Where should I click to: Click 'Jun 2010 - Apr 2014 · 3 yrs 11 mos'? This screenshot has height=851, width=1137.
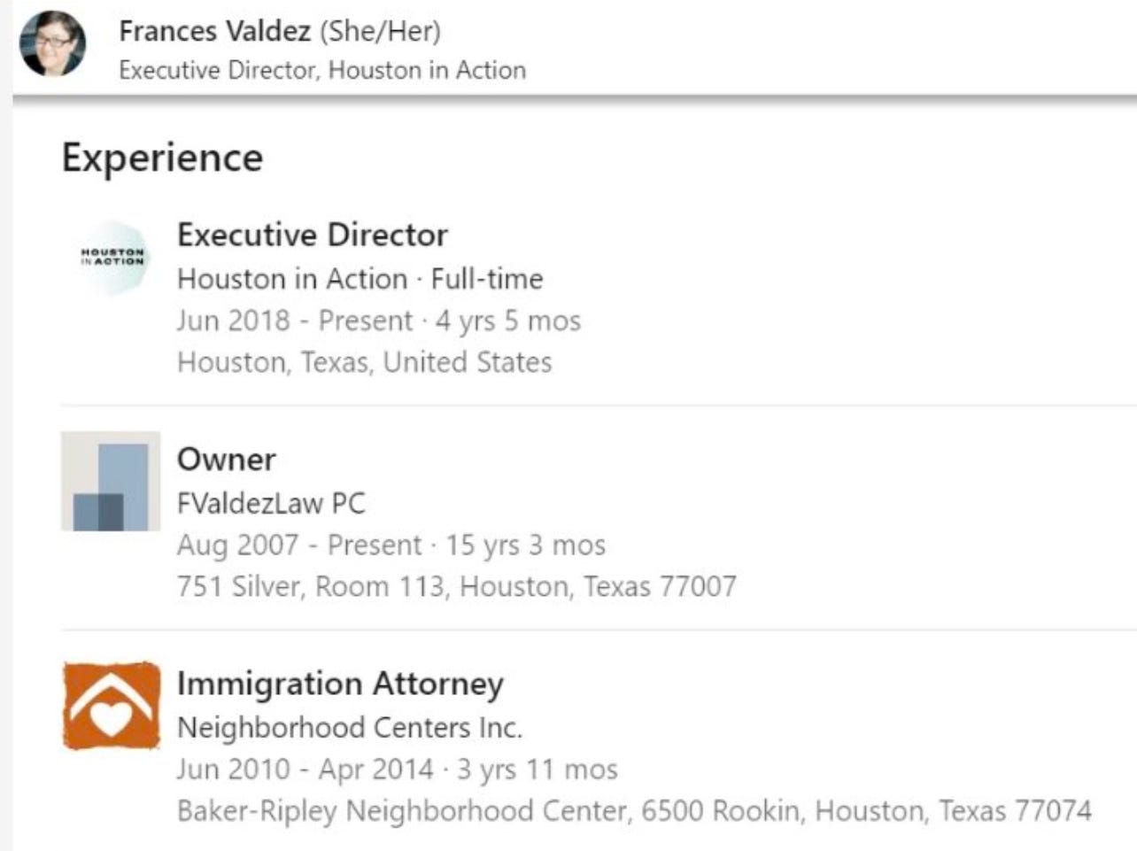pos(398,770)
